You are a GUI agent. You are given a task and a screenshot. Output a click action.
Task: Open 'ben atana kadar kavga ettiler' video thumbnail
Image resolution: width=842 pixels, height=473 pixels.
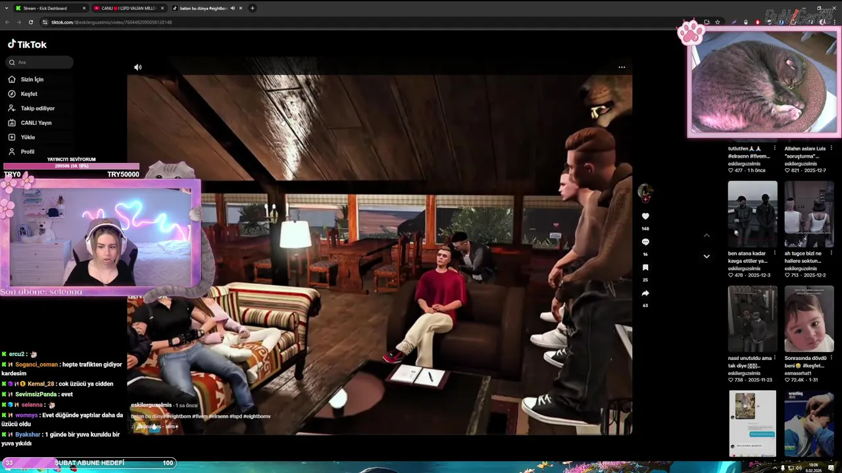click(x=753, y=214)
